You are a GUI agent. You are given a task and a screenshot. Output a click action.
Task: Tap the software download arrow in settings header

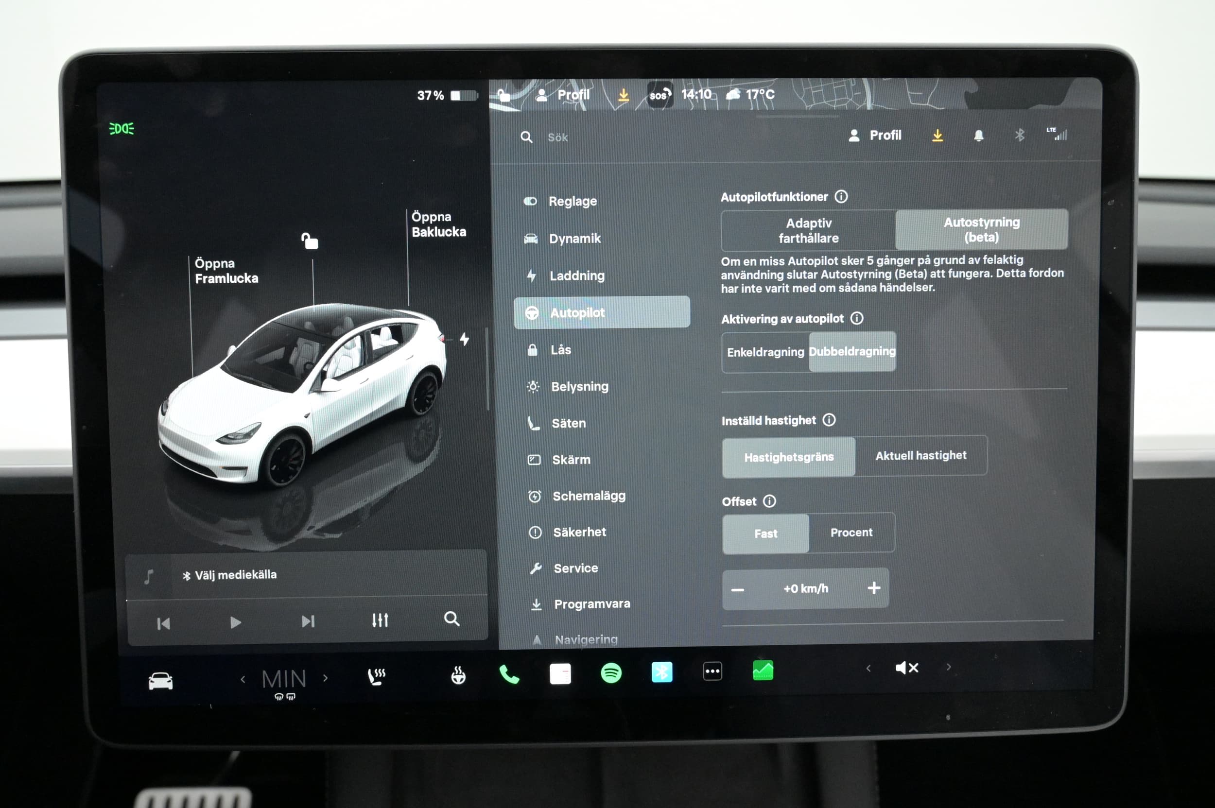(x=937, y=136)
